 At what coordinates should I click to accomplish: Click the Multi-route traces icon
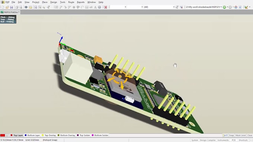70,7
